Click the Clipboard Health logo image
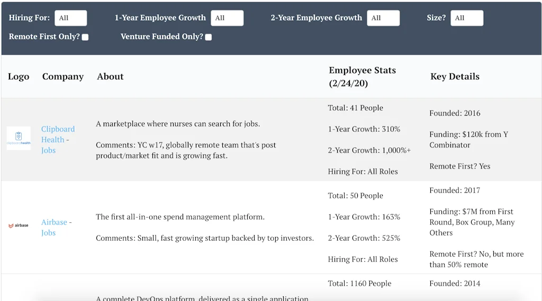This screenshot has width=542, height=301. tap(19, 138)
